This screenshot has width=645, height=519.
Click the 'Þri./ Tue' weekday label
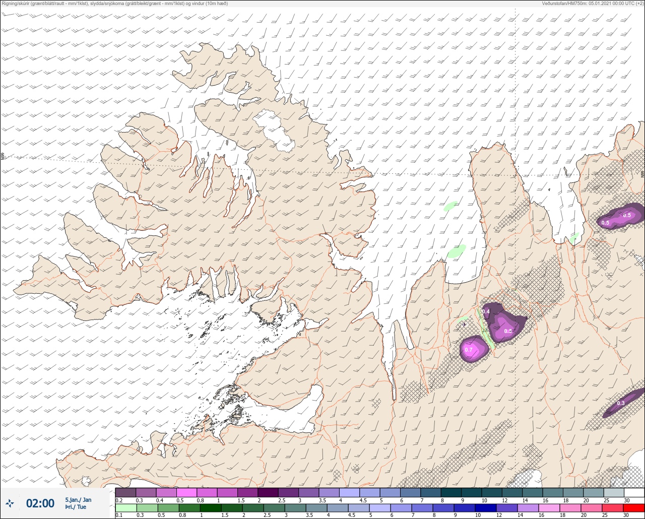[x=76, y=507]
